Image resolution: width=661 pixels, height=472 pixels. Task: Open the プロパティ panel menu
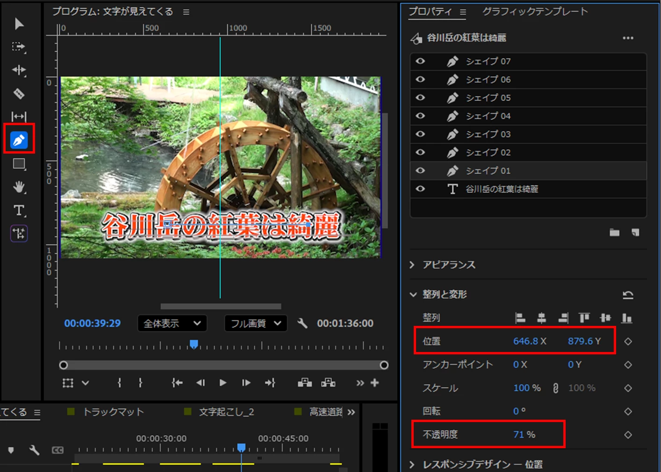pyautogui.click(x=463, y=12)
